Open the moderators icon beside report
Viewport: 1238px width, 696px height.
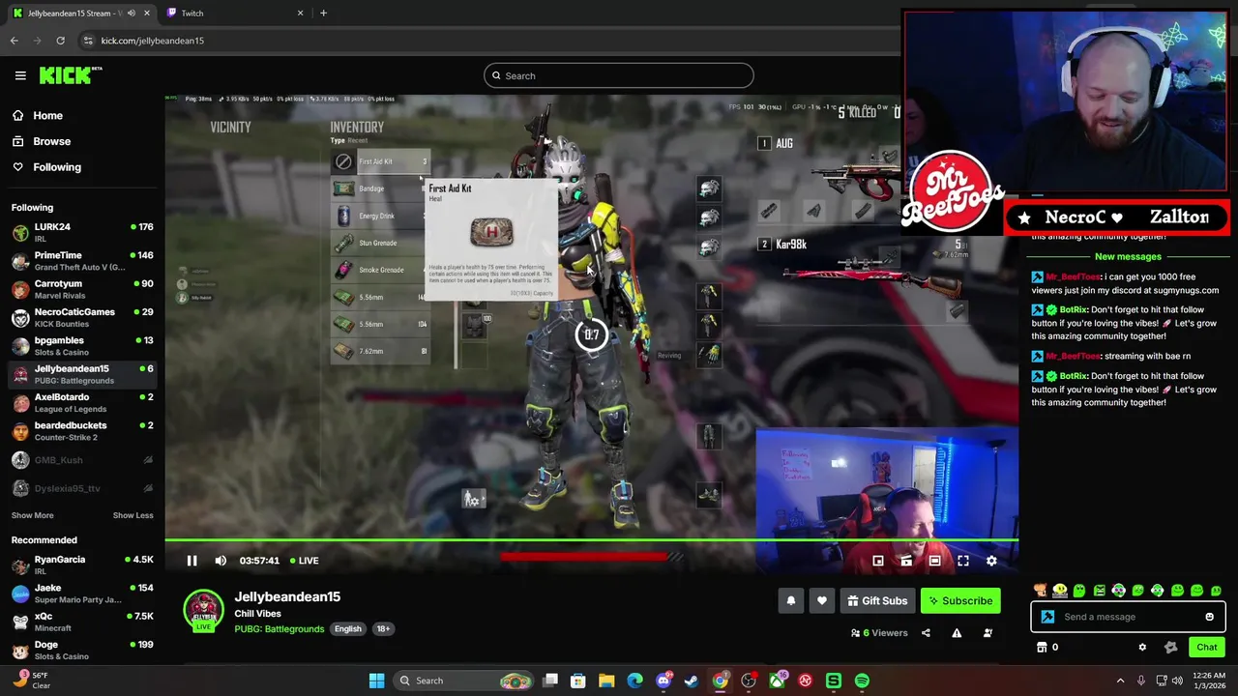(987, 633)
